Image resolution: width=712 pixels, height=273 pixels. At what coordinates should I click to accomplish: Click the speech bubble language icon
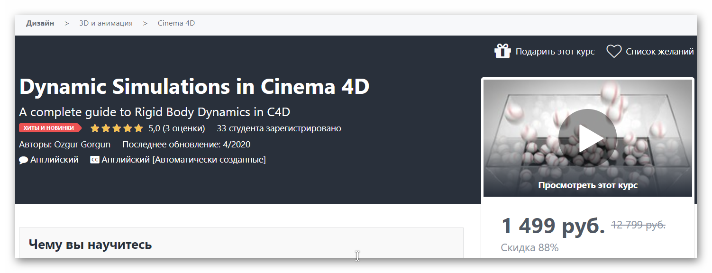coord(23,159)
